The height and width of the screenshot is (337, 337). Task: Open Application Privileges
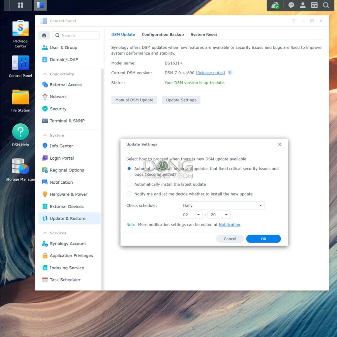pos(69,255)
